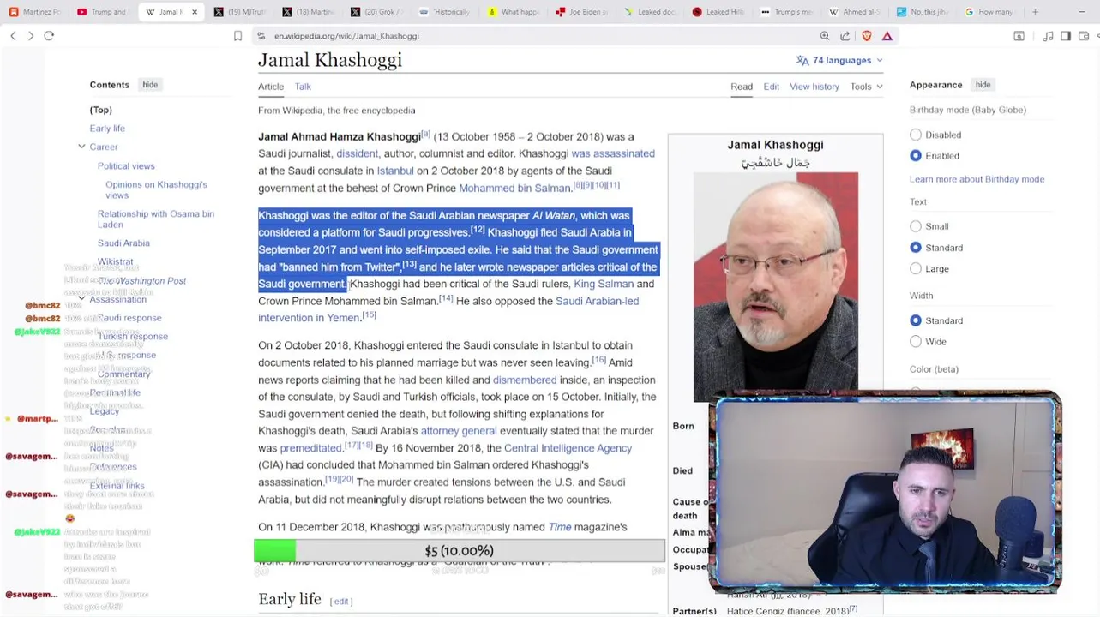The width and height of the screenshot is (1100, 617).
Task: Open the Talk tab
Action: 303,87
